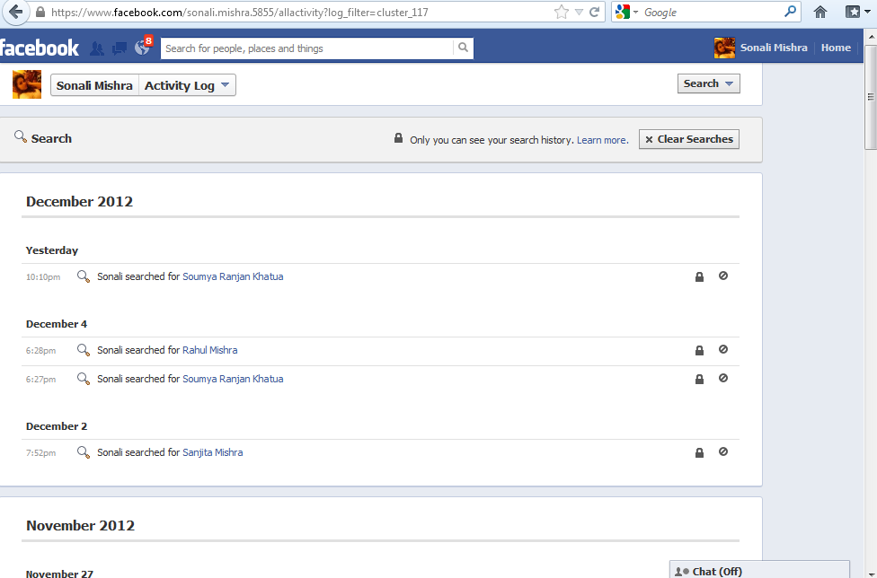877x578 pixels.
Task: Remove Rahul Mishra search entry
Action: coord(723,349)
